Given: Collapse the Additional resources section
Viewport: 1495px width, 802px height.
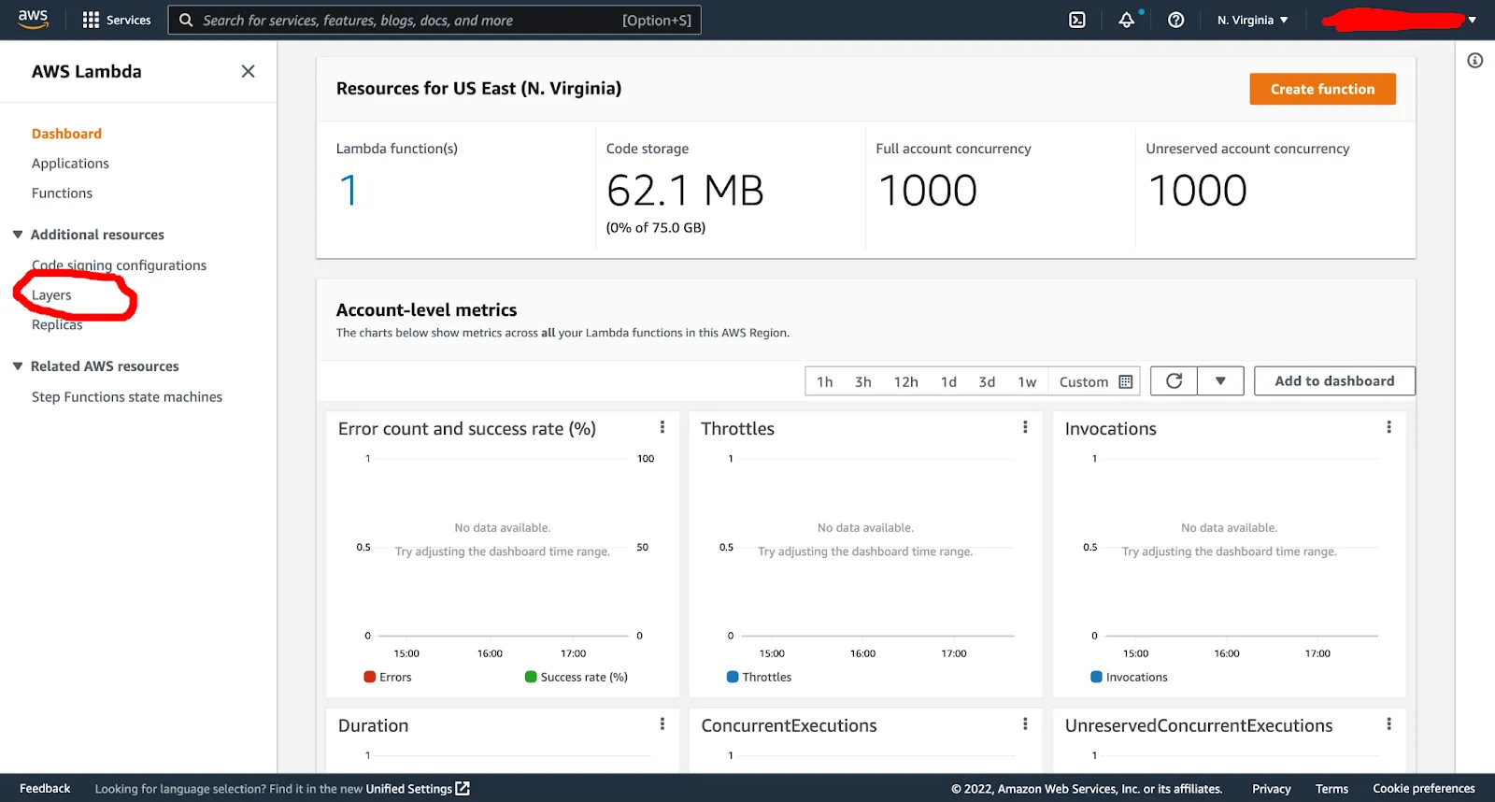Looking at the screenshot, I should coord(18,235).
